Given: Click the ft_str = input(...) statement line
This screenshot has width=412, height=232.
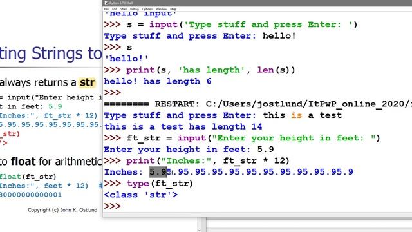Looking at the screenshot, I should (242, 138).
